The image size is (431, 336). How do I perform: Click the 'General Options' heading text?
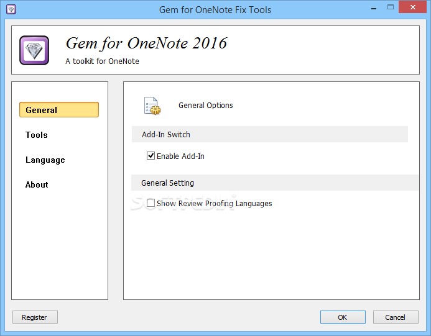pos(206,106)
